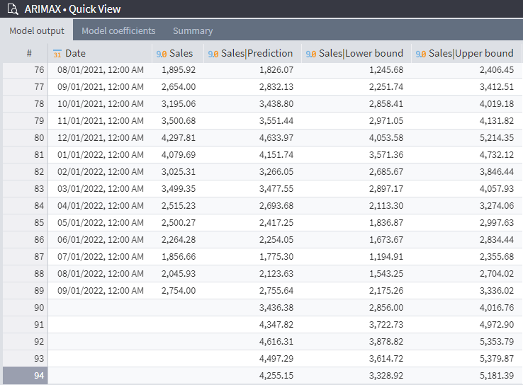523x385 pixels.
Task: Open the Model coefficients tab
Action: (x=118, y=30)
